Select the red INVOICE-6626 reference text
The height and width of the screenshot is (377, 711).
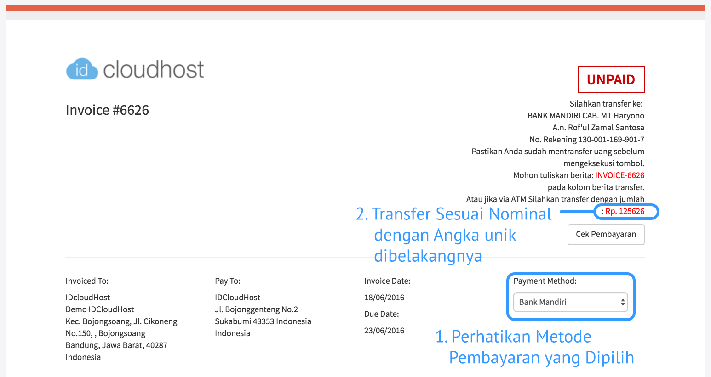pos(619,175)
